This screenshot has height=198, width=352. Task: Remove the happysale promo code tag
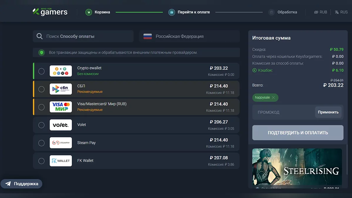(x=273, y=98)
